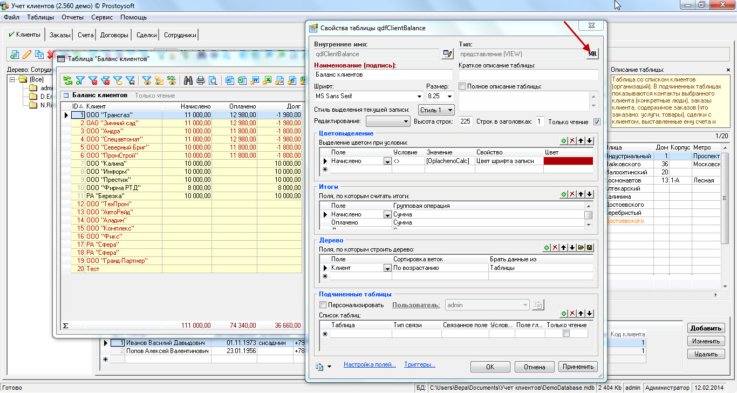
Task: Open the Файл menu
Action: (x=11, y=17)
